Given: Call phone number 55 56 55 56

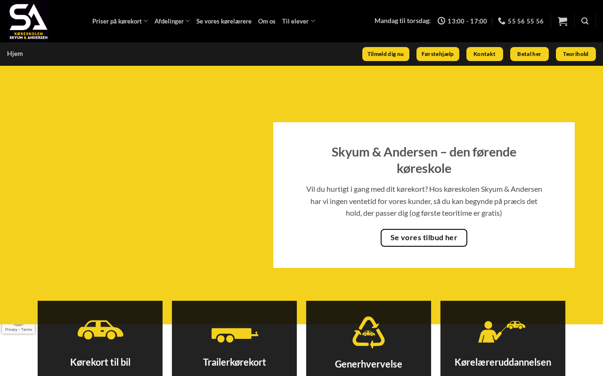Looking at the screenshot, I should [526, 21].
